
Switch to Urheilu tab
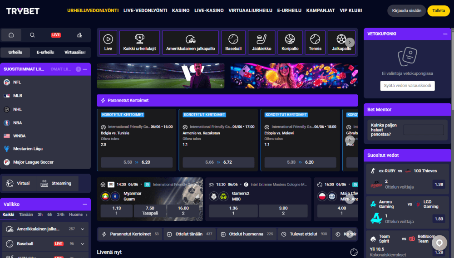(15, 52)
